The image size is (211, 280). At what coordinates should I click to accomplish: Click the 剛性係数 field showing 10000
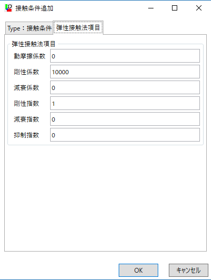125,72
